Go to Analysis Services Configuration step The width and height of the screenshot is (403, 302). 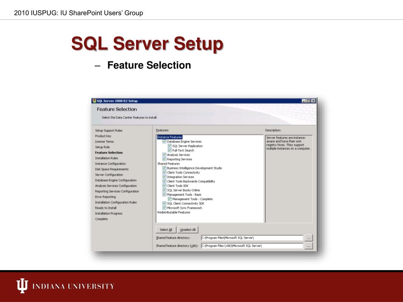(x=116, y=186)
